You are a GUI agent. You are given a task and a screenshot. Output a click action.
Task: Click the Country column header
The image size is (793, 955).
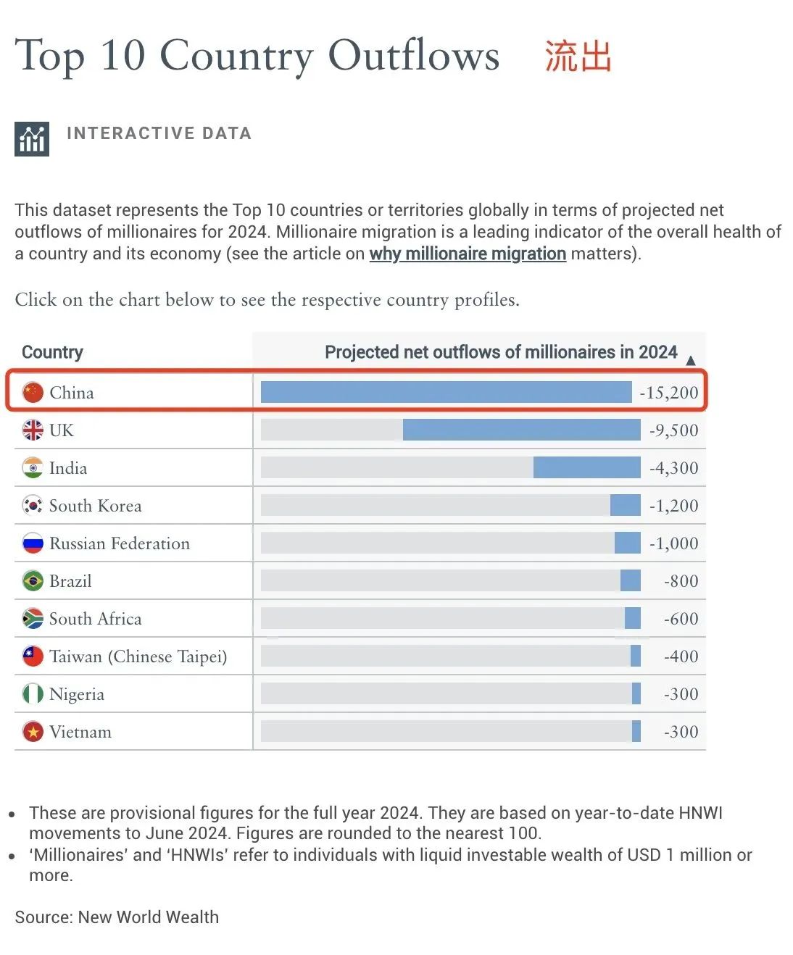[52, 352]
